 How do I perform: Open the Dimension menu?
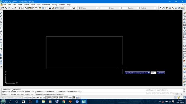[x=46, y=5]
